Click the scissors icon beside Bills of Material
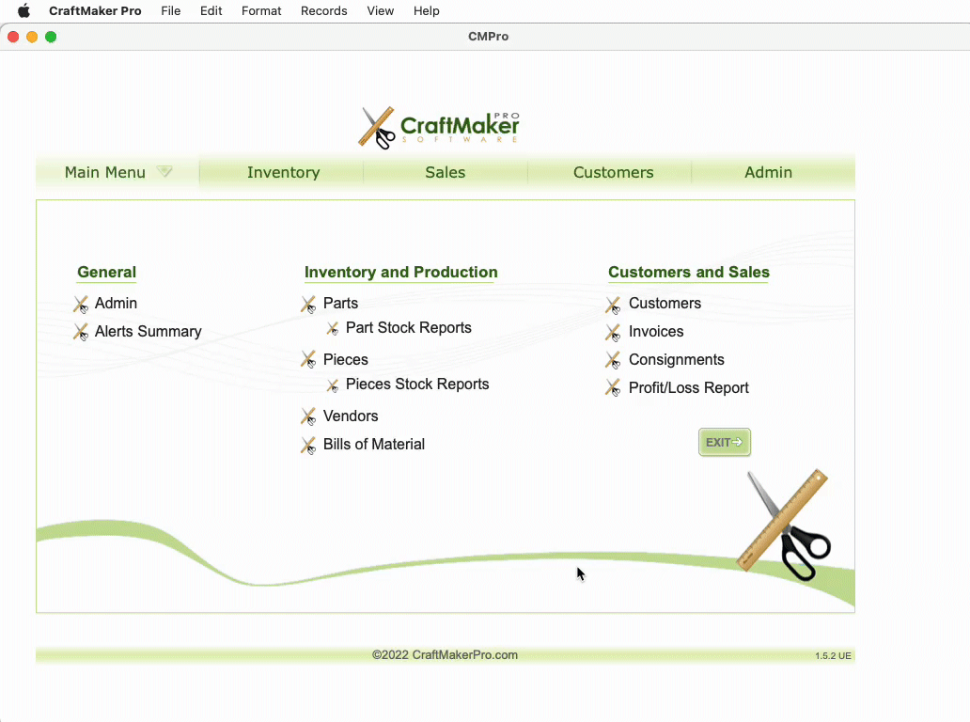Viewport: 970px width, 722px height. (x=308, y=445)
